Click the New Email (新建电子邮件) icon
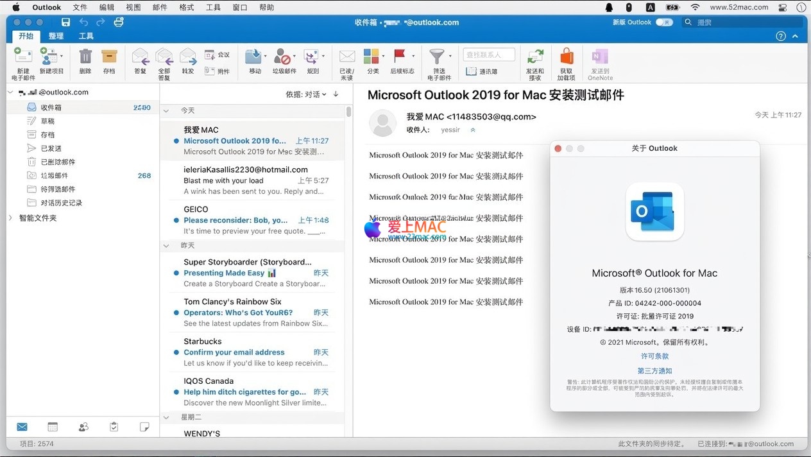This screenshot has width=811, height=457. [22, 57]
